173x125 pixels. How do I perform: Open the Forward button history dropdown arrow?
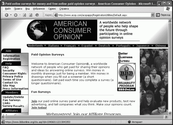coord(20,15)
